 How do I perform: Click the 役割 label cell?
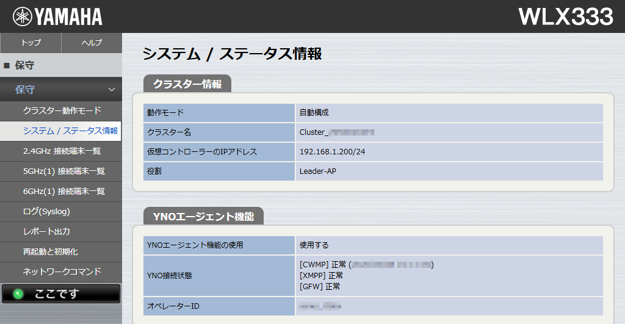pos(219,171)
